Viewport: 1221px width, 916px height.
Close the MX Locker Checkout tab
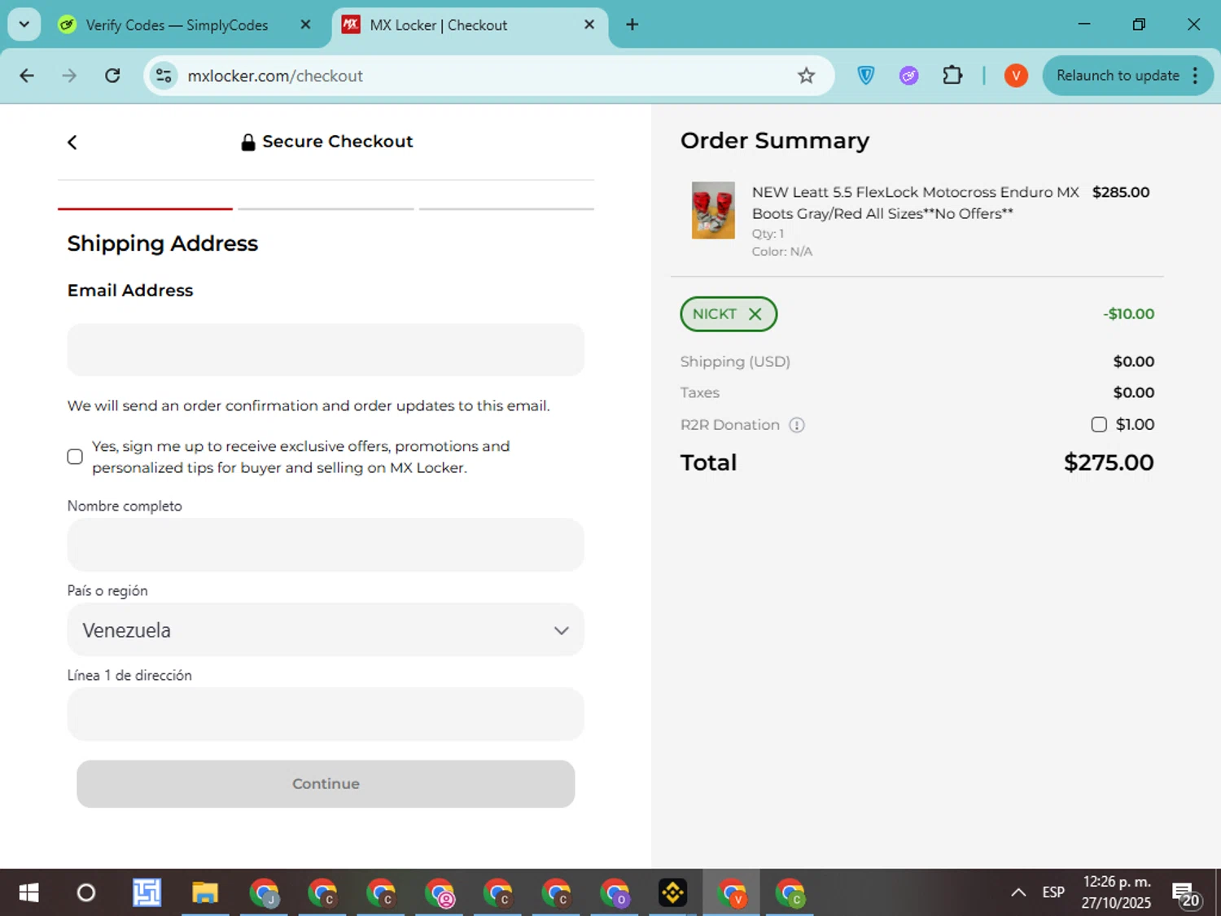click(589, 24)
